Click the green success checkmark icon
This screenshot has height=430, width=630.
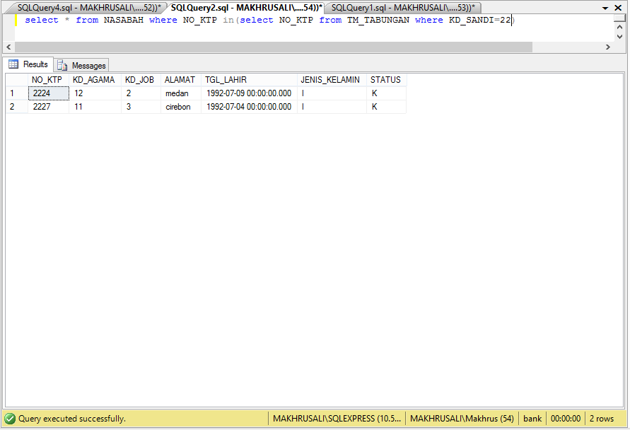pyautogui.click(x=10, y=419)
